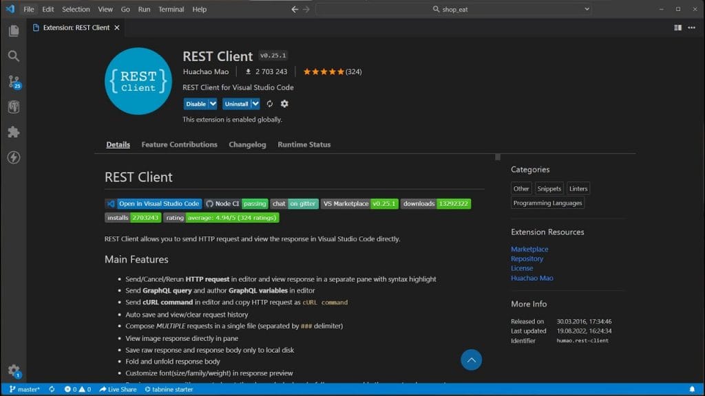The height and width of the screenshot is (396, 705).
Task: Open the Selection menu
Action: (x=76, y=9)
